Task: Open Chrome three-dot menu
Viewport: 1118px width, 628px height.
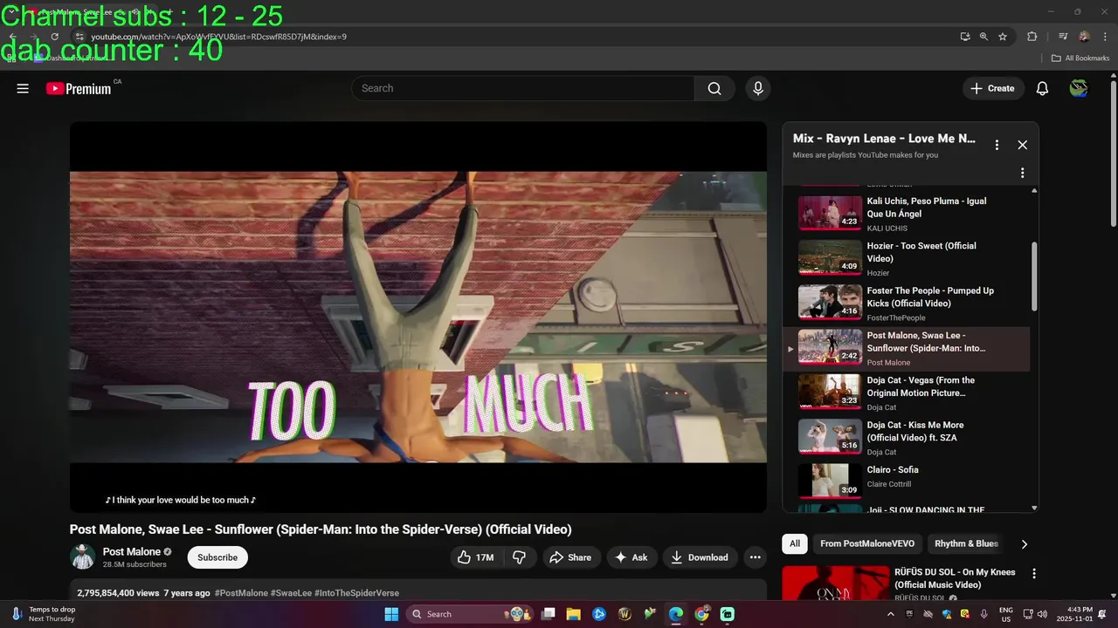Action: [x=1105, y=37]
